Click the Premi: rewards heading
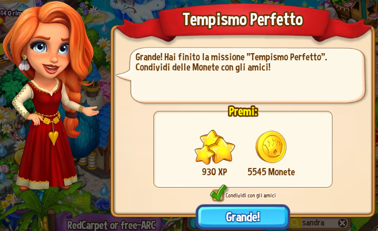378x231 pixels. tap(243, 111)
